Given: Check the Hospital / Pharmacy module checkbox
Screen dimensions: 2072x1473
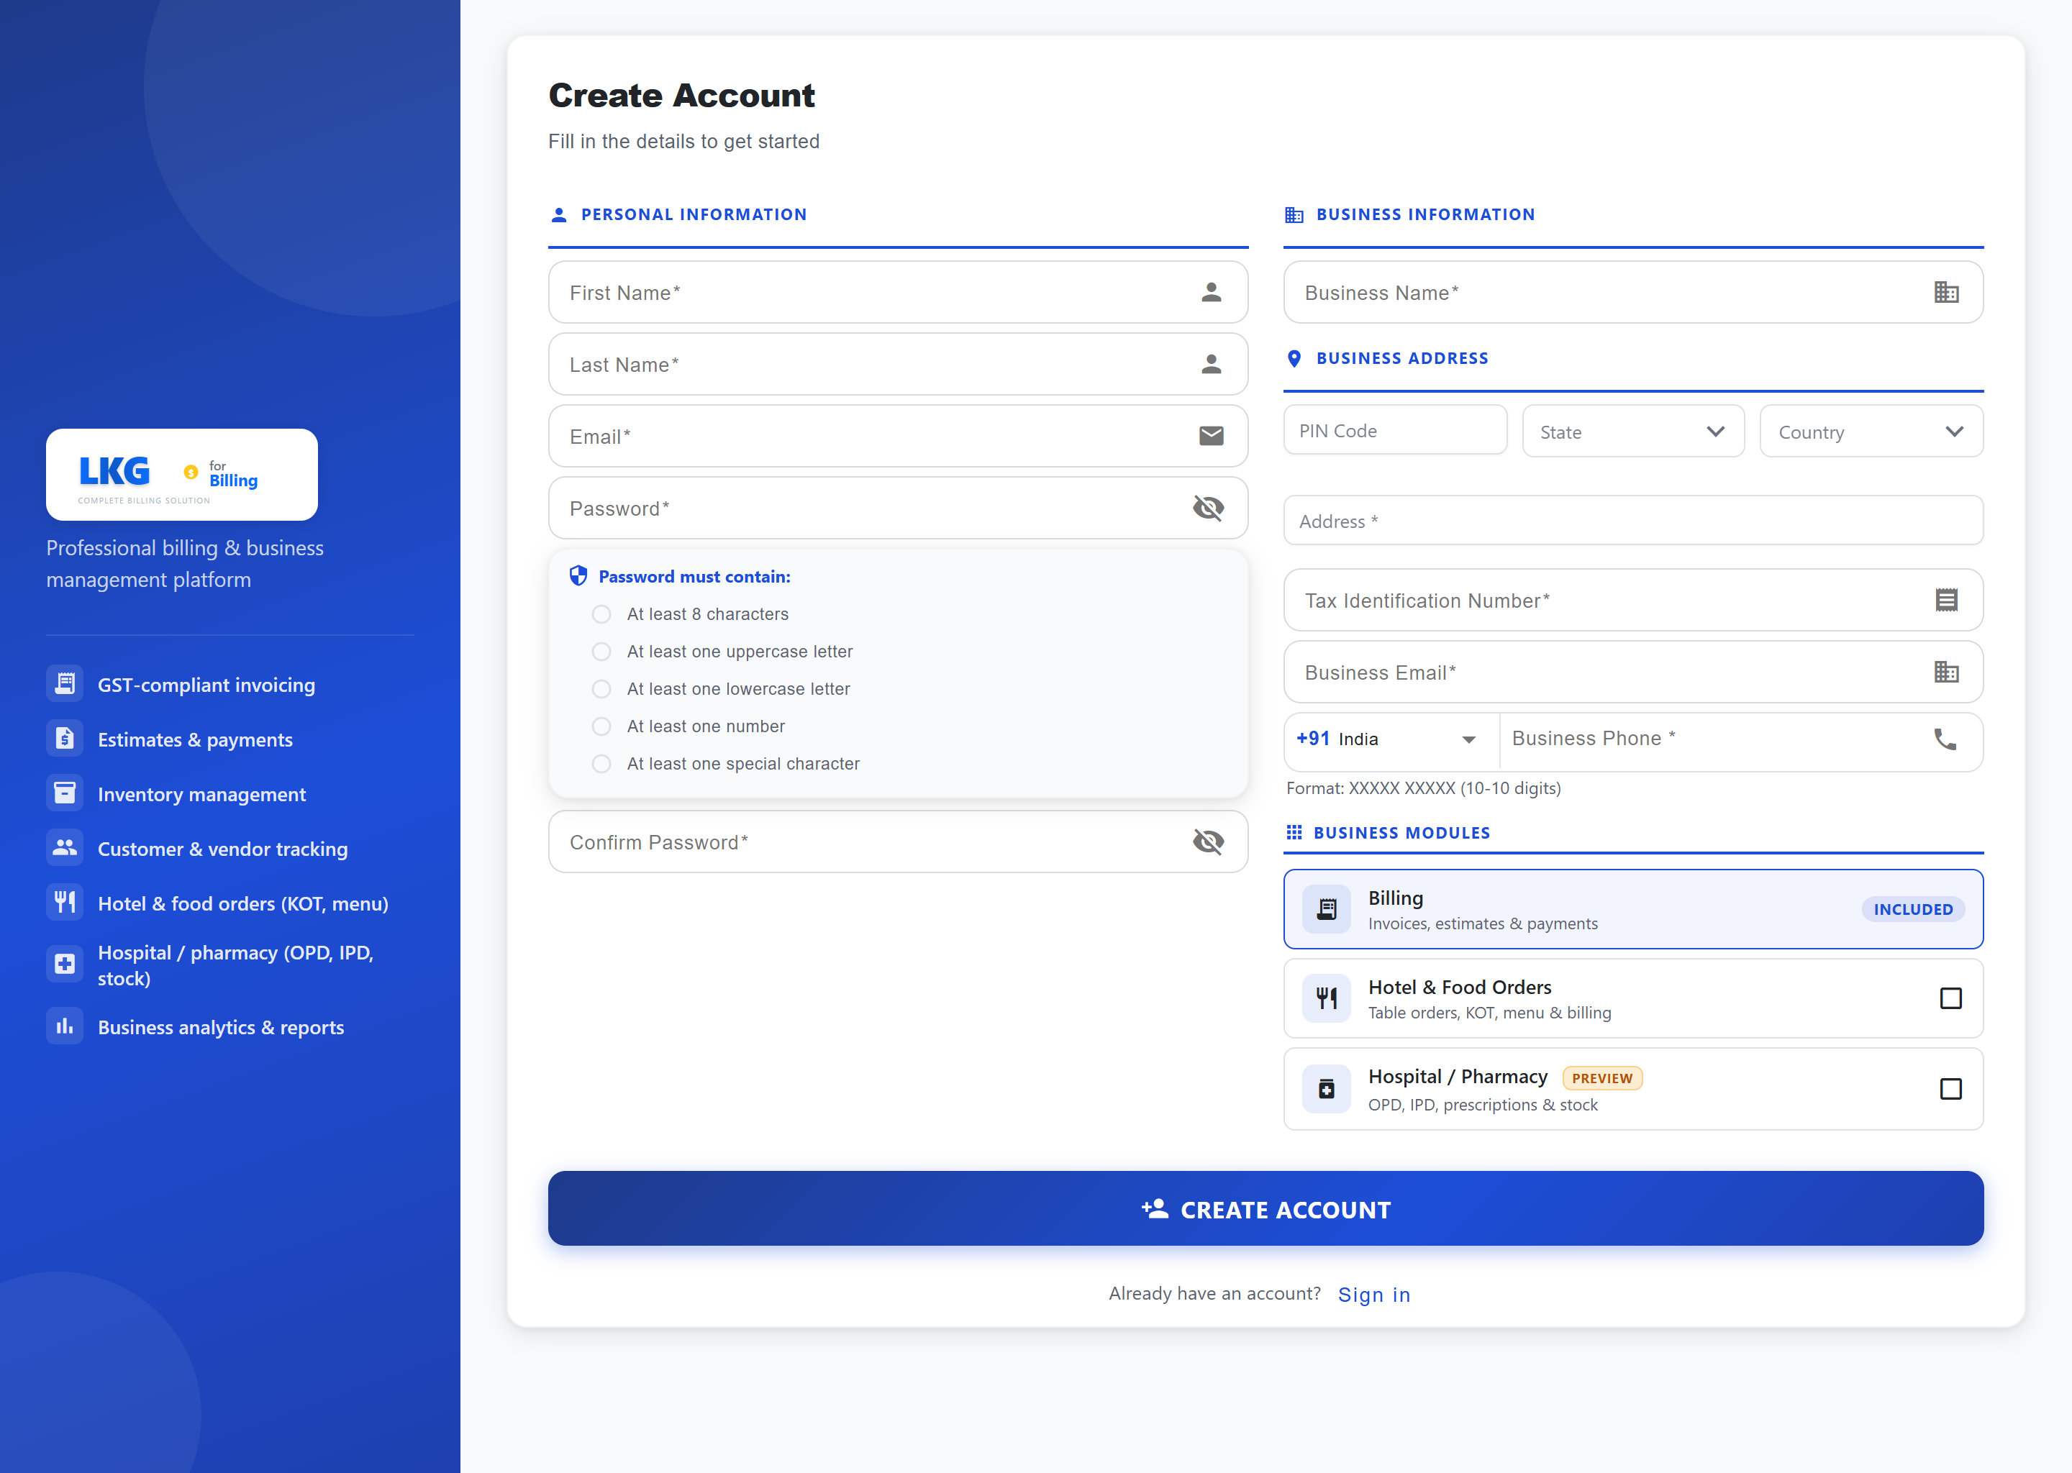Looking at the screenshot, I should pos(1950,1088).
